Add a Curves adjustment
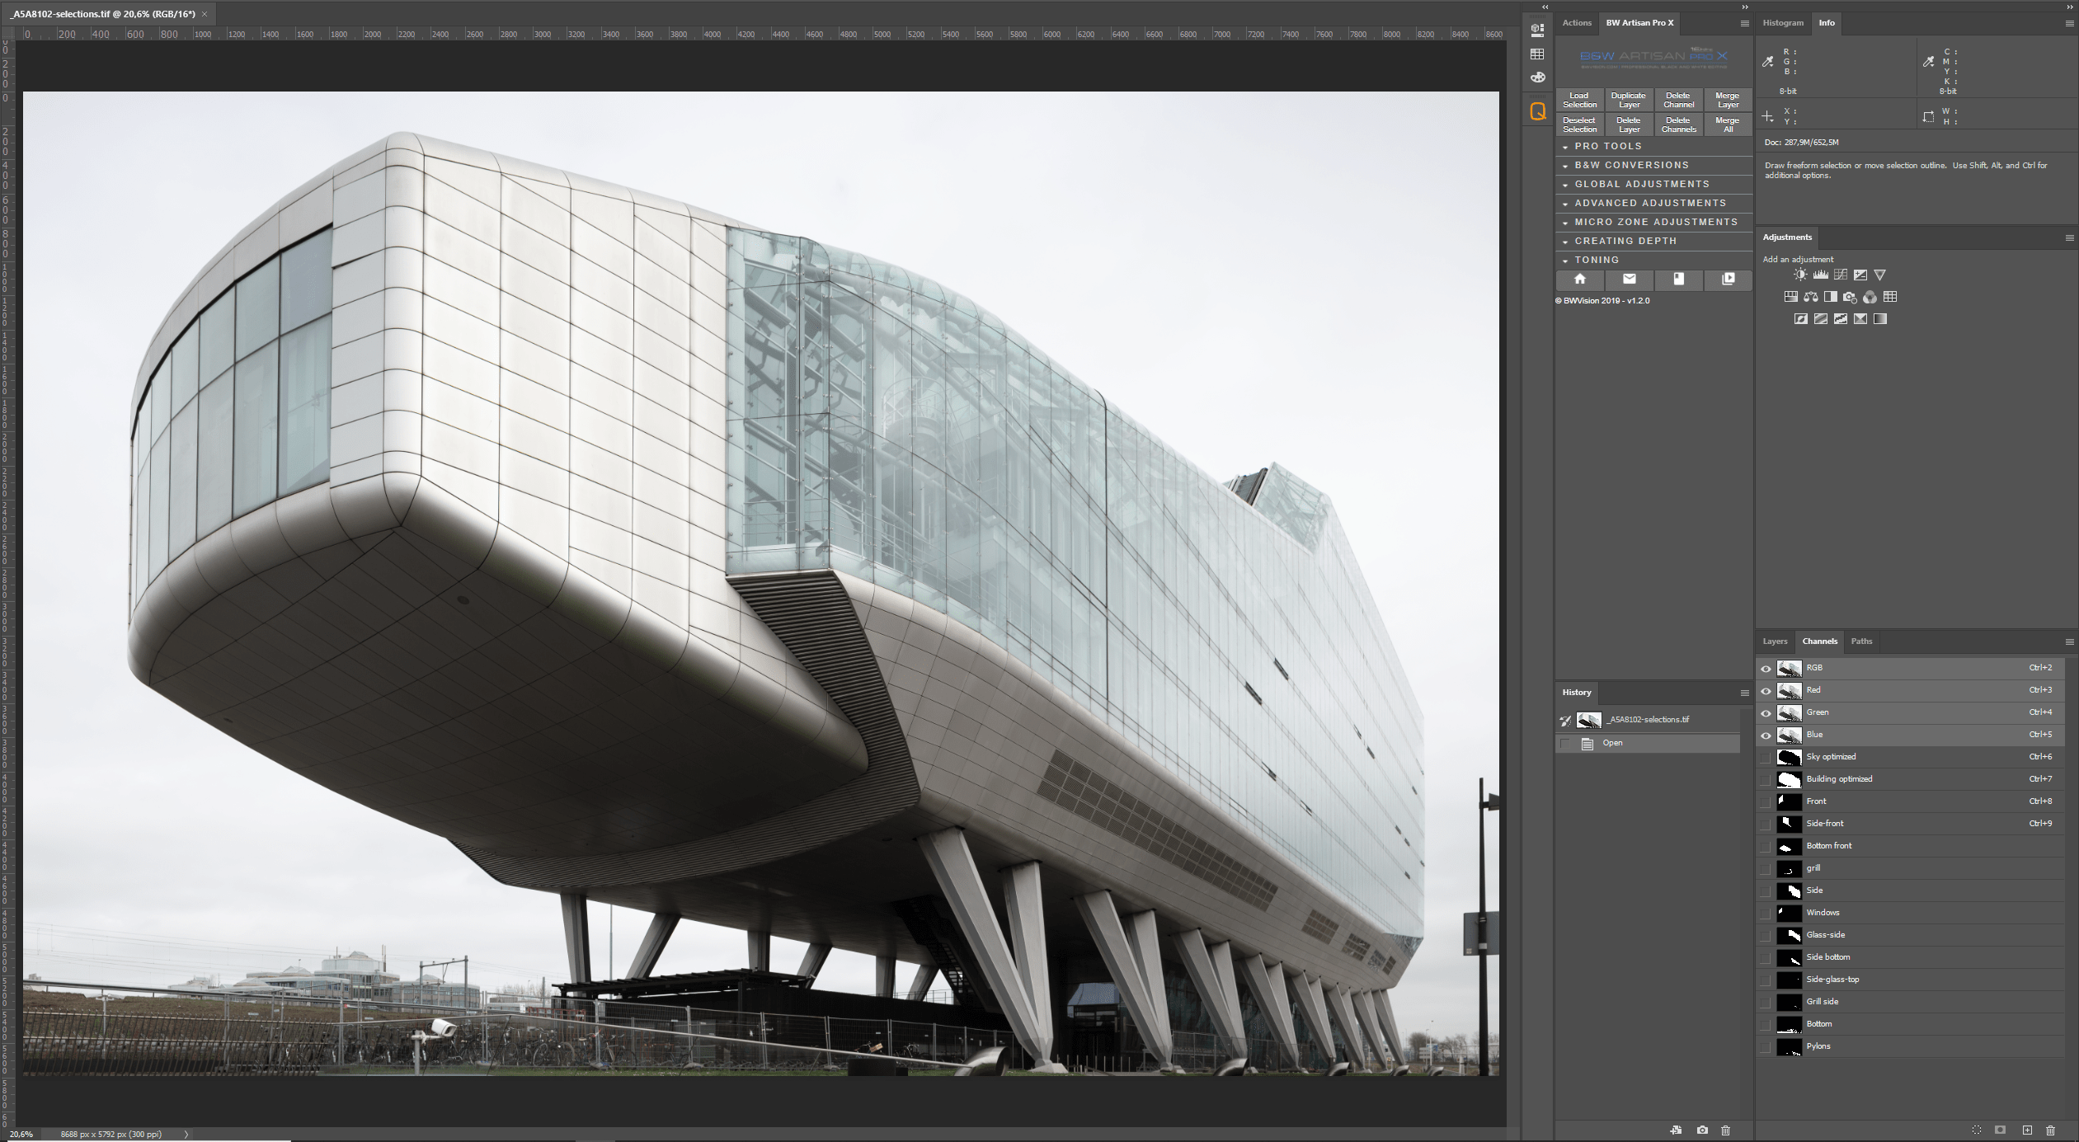Image resolution: width=2079 pixels, height=1142 pixels. [x=1840, y=275]
